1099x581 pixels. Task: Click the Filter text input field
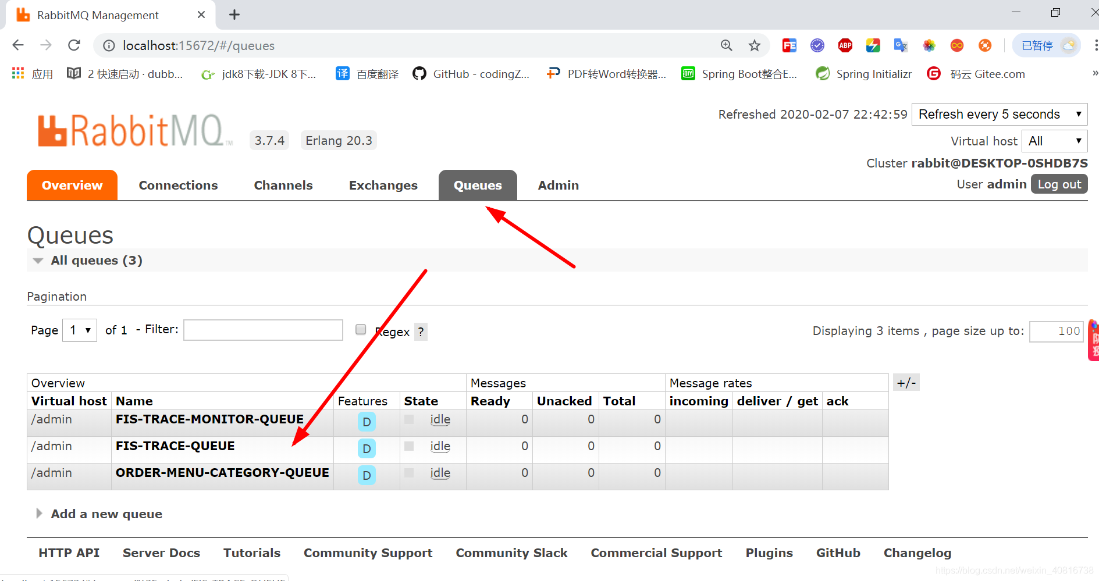pos(263,330)
